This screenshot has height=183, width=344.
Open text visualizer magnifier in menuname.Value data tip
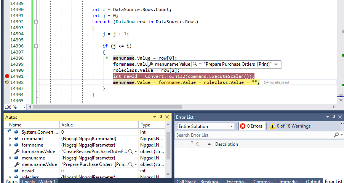pos(195,64)
